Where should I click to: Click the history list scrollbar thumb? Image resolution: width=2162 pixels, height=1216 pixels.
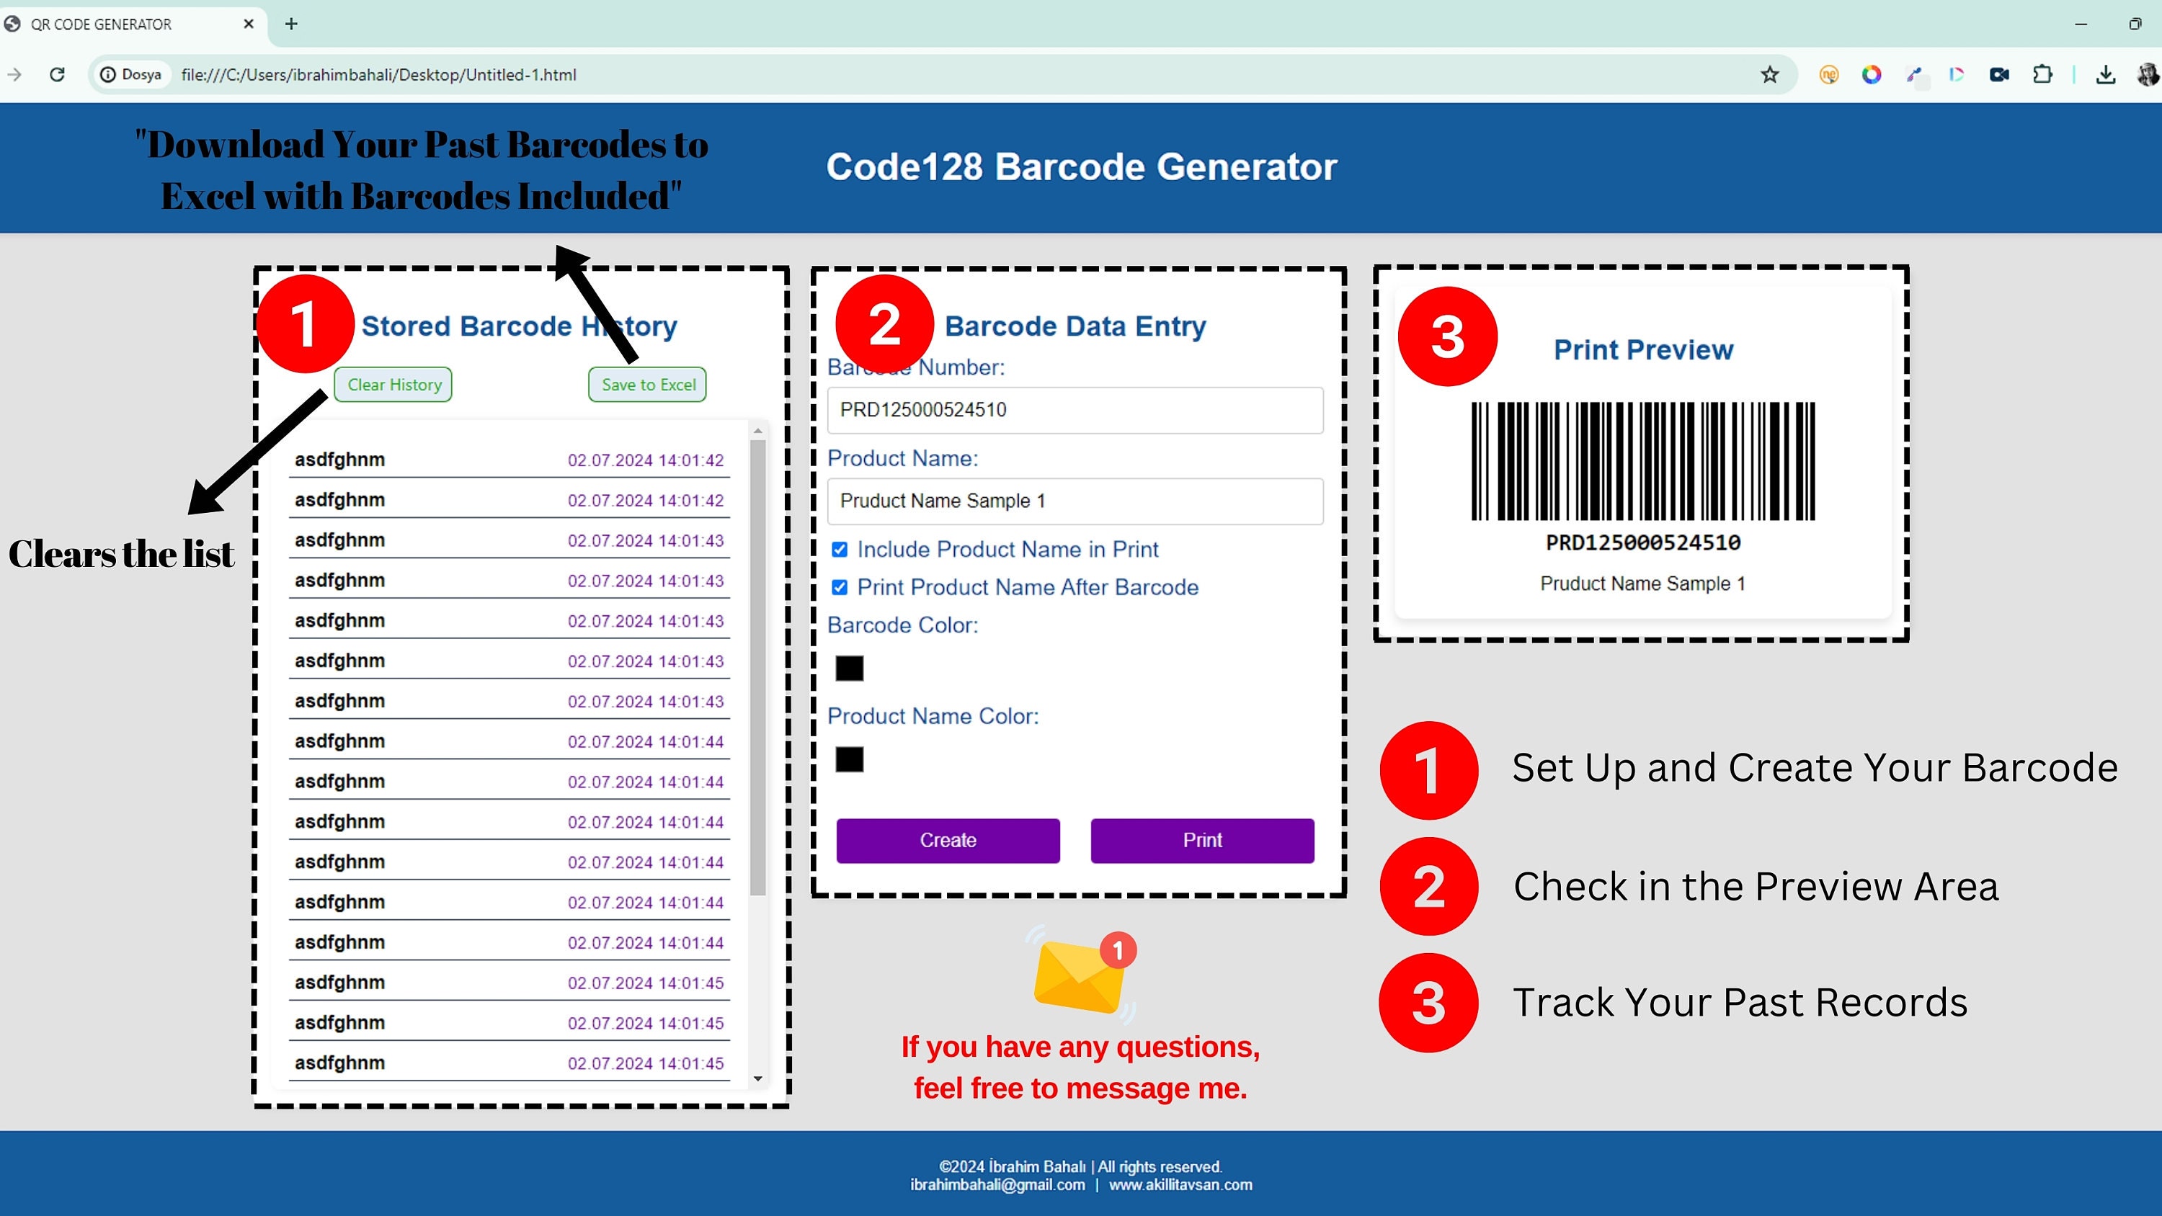[x=758, y=667]
